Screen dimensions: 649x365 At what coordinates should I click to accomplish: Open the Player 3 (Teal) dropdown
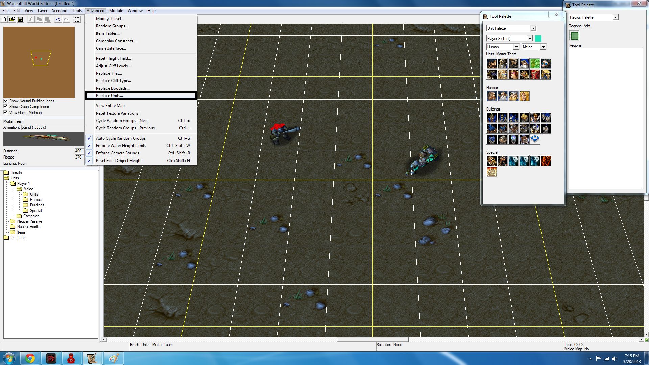pos(509,39)
